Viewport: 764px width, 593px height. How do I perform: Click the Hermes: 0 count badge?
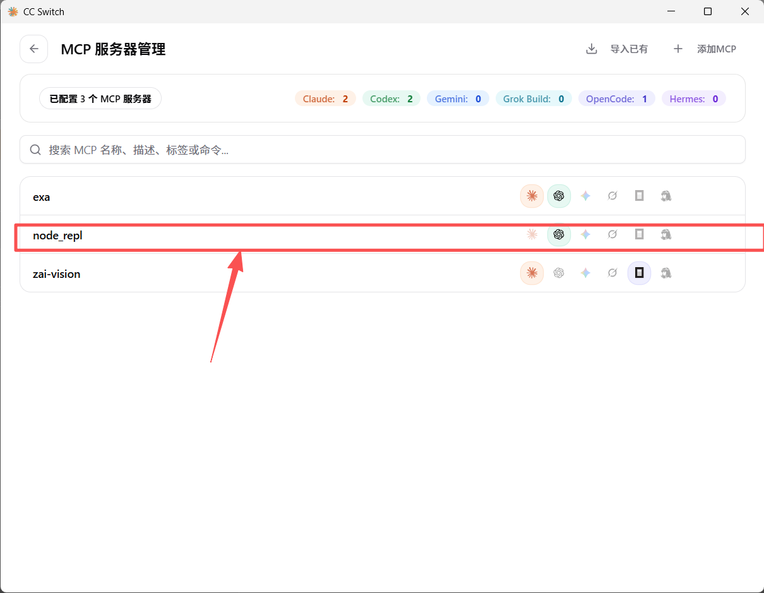(694, 99)
